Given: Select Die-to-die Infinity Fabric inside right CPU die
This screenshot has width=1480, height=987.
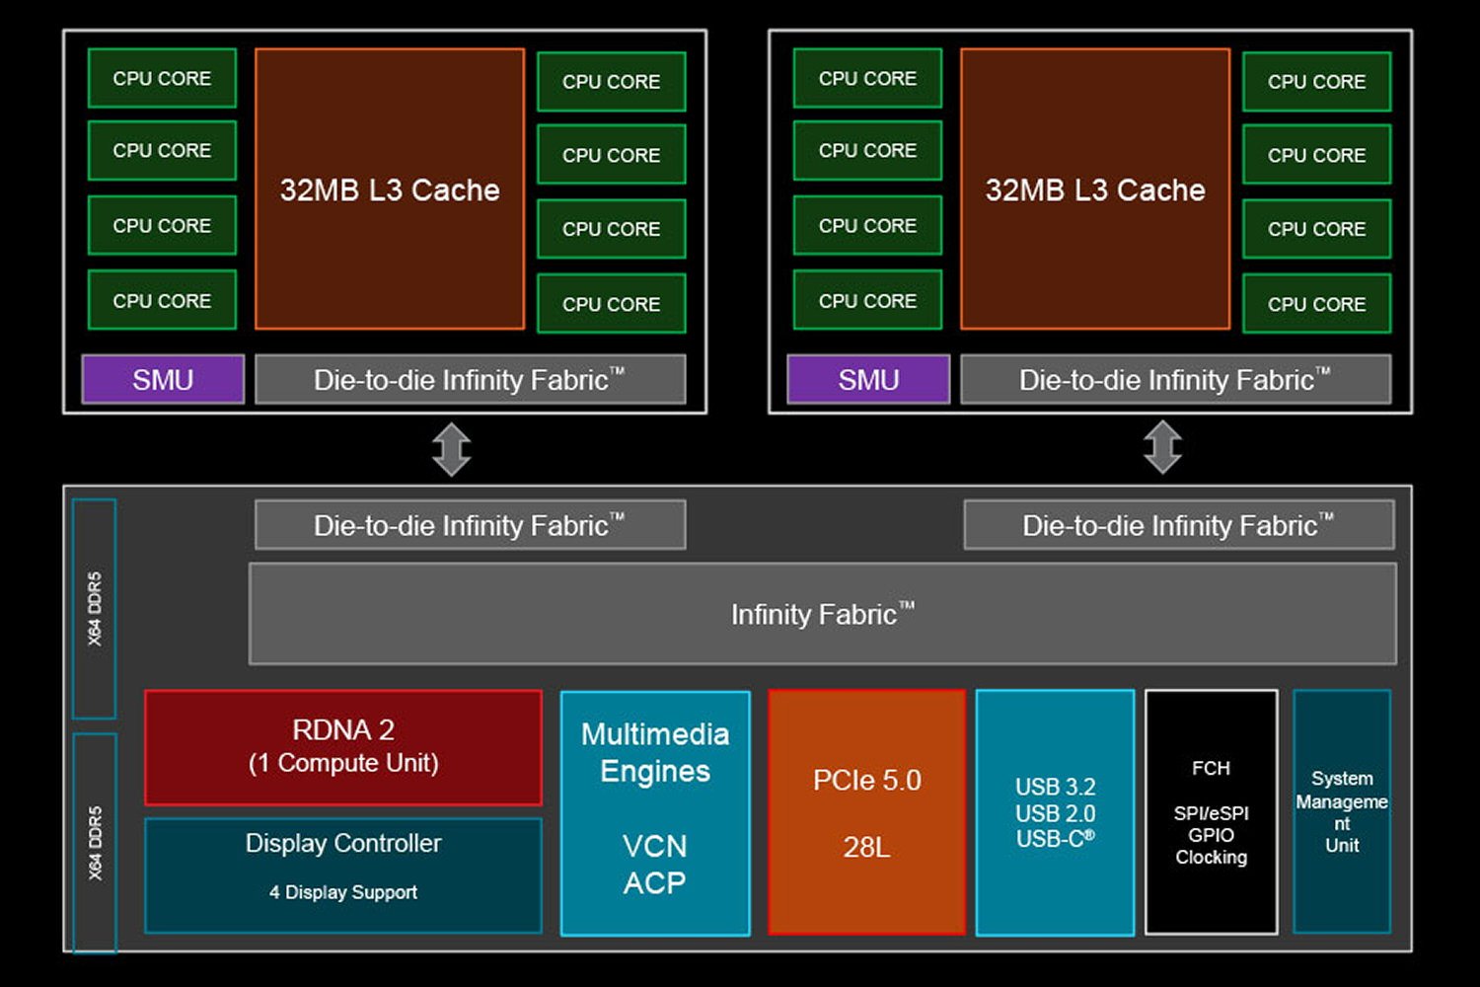Looking at the screenshot, I should tap(1175, 380).
